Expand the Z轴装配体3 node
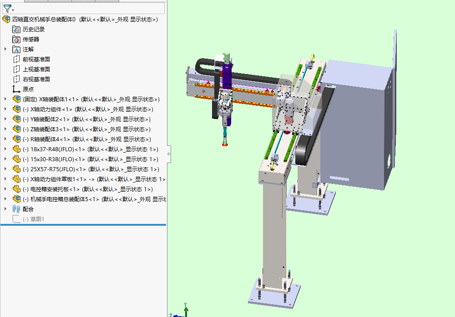This screenshot has height=317, width=455. [x=5, y=129]
